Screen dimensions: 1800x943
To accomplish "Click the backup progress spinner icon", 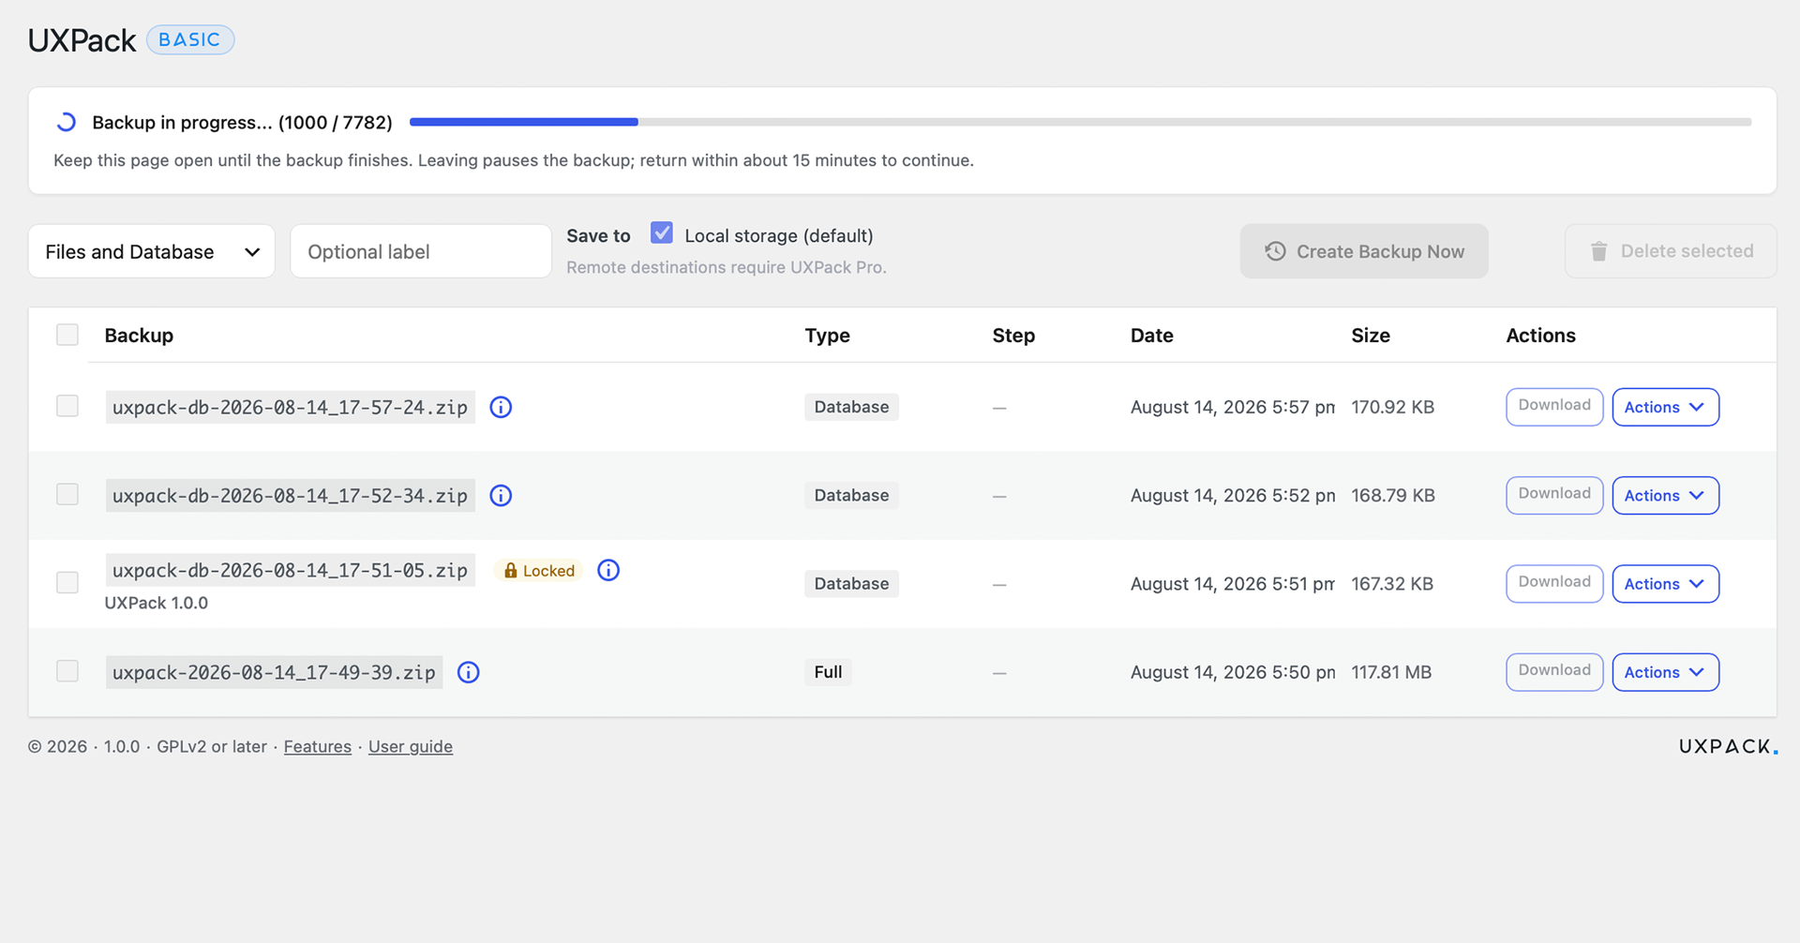I will tap(66, 122).
